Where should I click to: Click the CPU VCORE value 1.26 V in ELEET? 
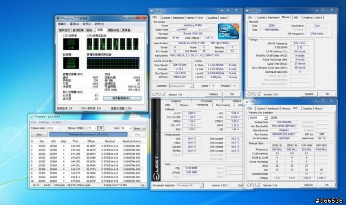(x=191, y=118)
